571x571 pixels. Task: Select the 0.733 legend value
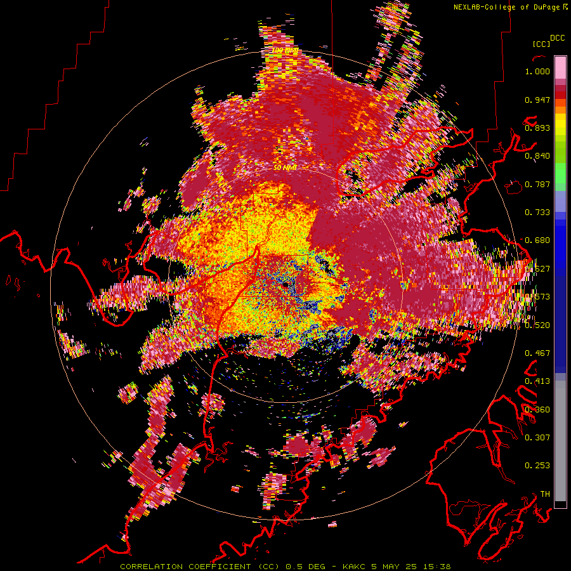pyautogui.click(x=537, y=213)
